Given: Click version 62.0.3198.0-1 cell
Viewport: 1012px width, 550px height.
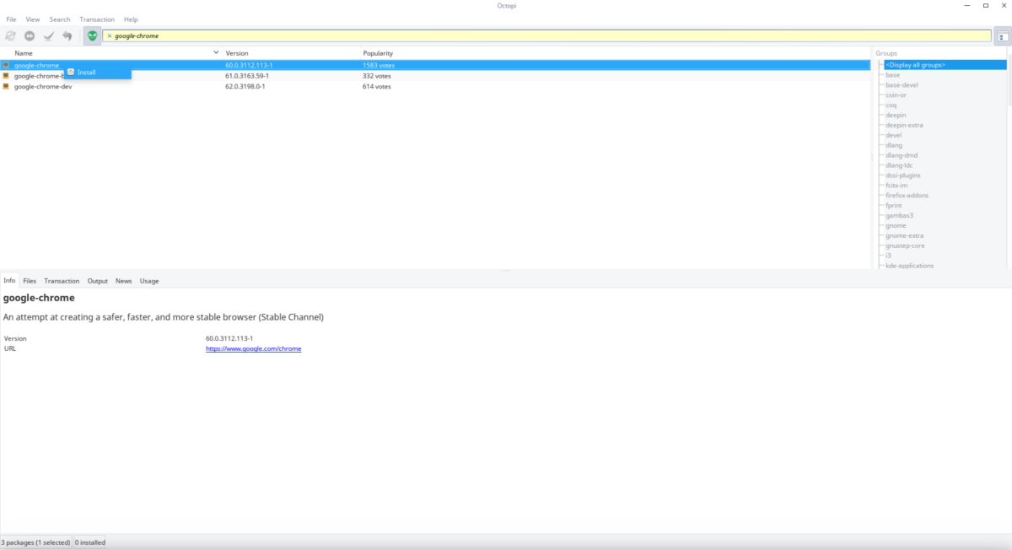Looking at the screenshot, I should click(245, 86).
